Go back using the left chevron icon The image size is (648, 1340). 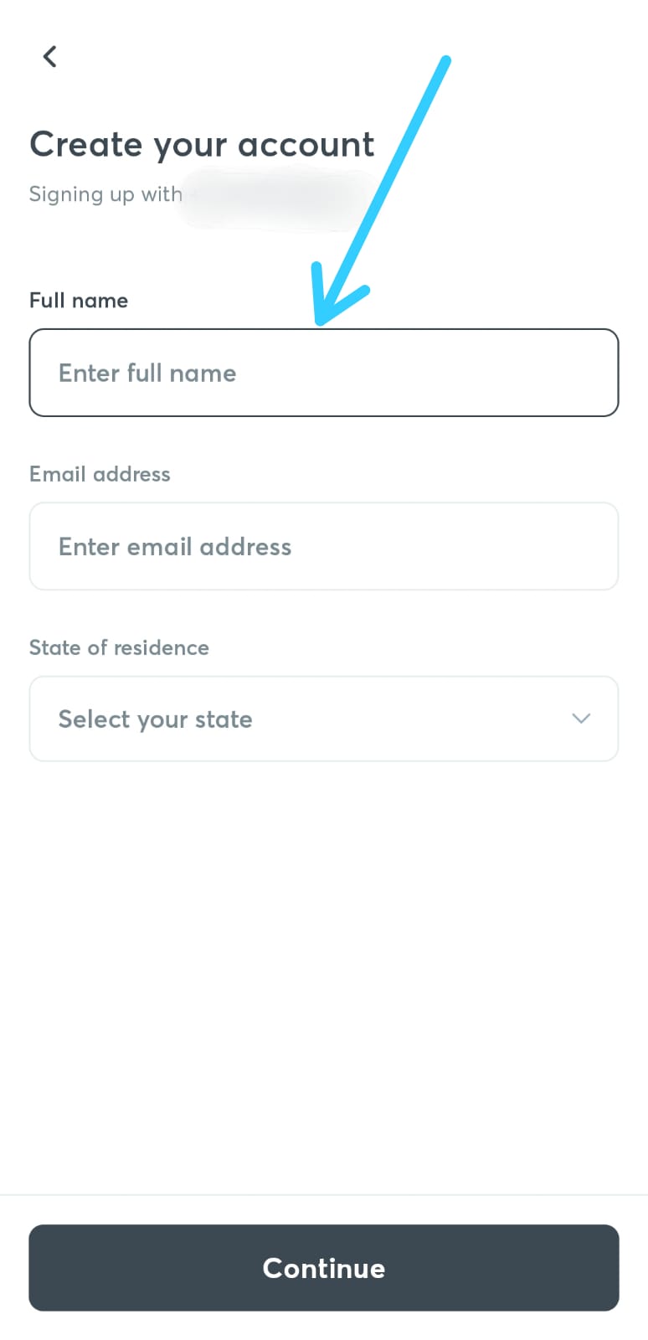50,56
